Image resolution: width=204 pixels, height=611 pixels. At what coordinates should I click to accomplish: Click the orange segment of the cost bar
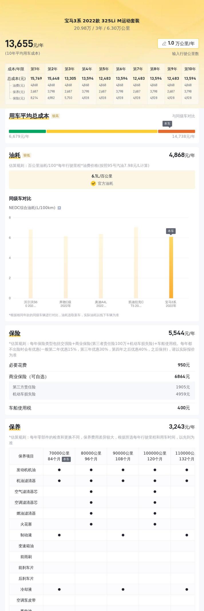coord(176,131)
